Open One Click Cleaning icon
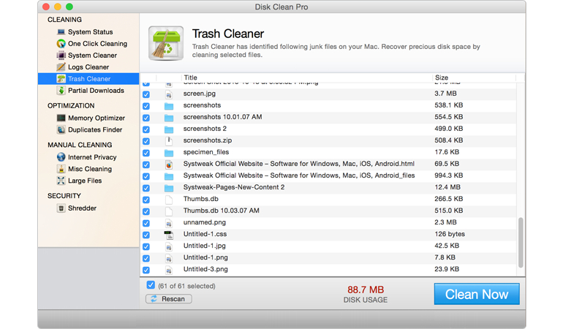Image resolution: width=563 pixels, height=329 pixels. pos(61,44)
